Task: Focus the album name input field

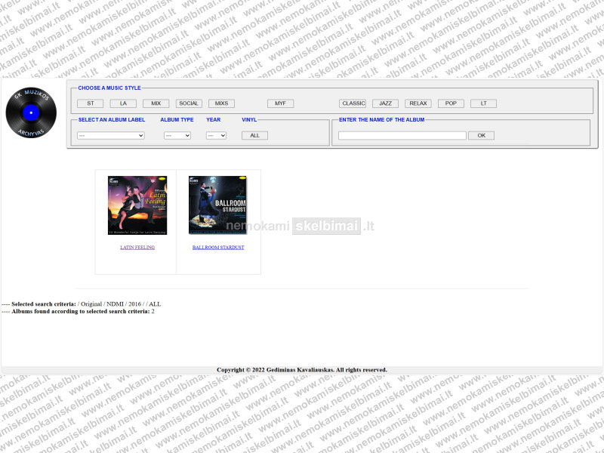Action: tap(402, 136)
